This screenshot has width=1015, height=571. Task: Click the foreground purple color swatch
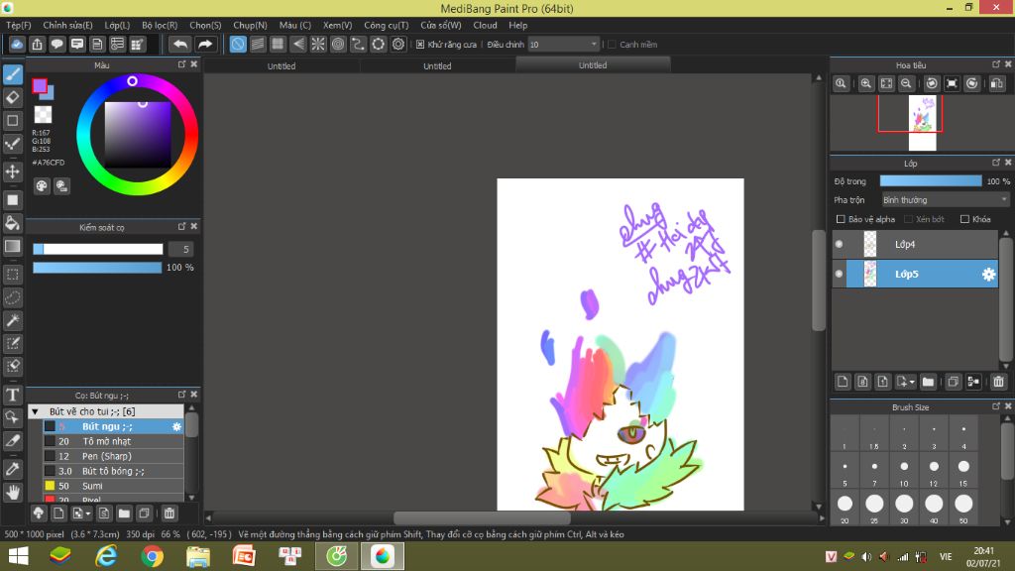(x=40, y=85)
